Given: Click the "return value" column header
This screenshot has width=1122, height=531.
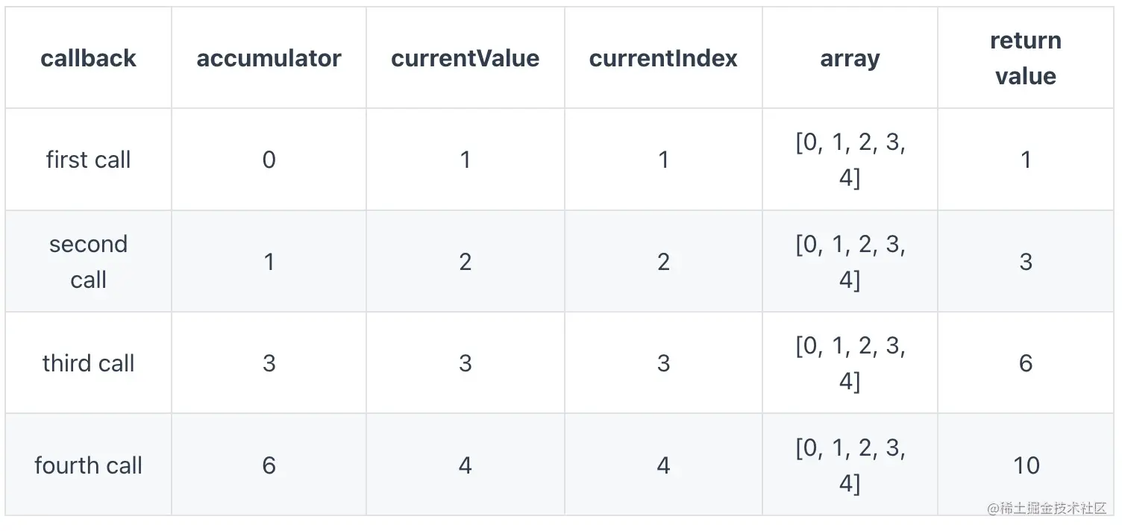Looking at the screenshot, I should point(1026,58).
